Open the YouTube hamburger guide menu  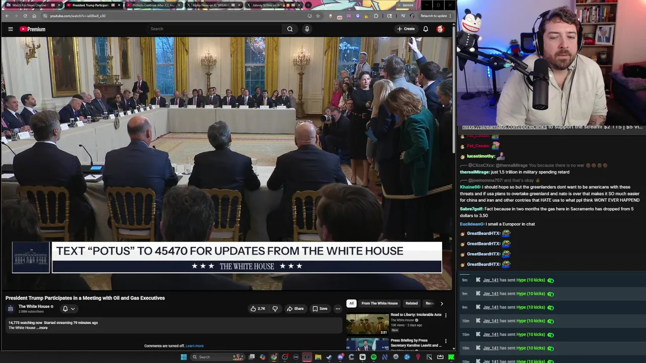click(10, 29)
